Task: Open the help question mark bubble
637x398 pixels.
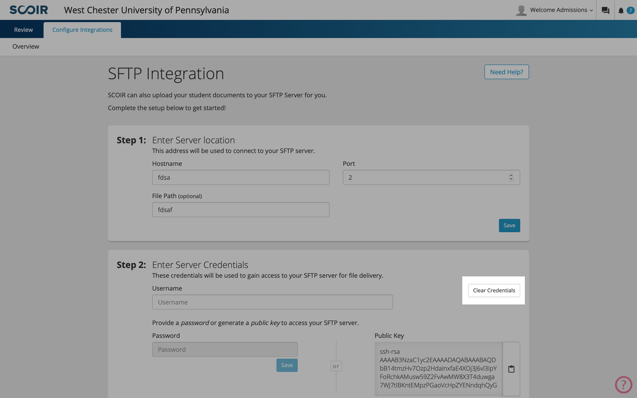Action: pyautogui.click(x=624, y=385)
